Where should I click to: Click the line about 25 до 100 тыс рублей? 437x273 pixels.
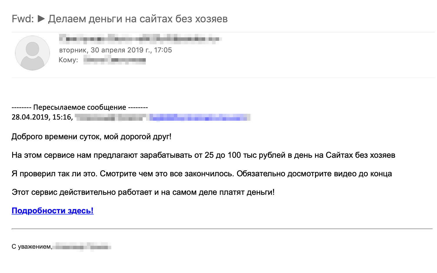coord(203,155)
